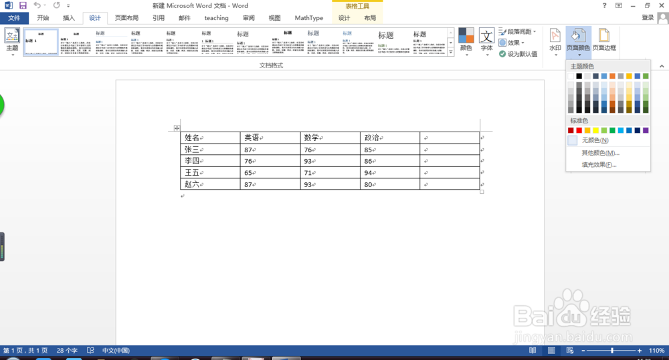The width and height of the screenshot is (669, 360).
Task: Open the Fonts (字体) button
Action: coord(487,41)
